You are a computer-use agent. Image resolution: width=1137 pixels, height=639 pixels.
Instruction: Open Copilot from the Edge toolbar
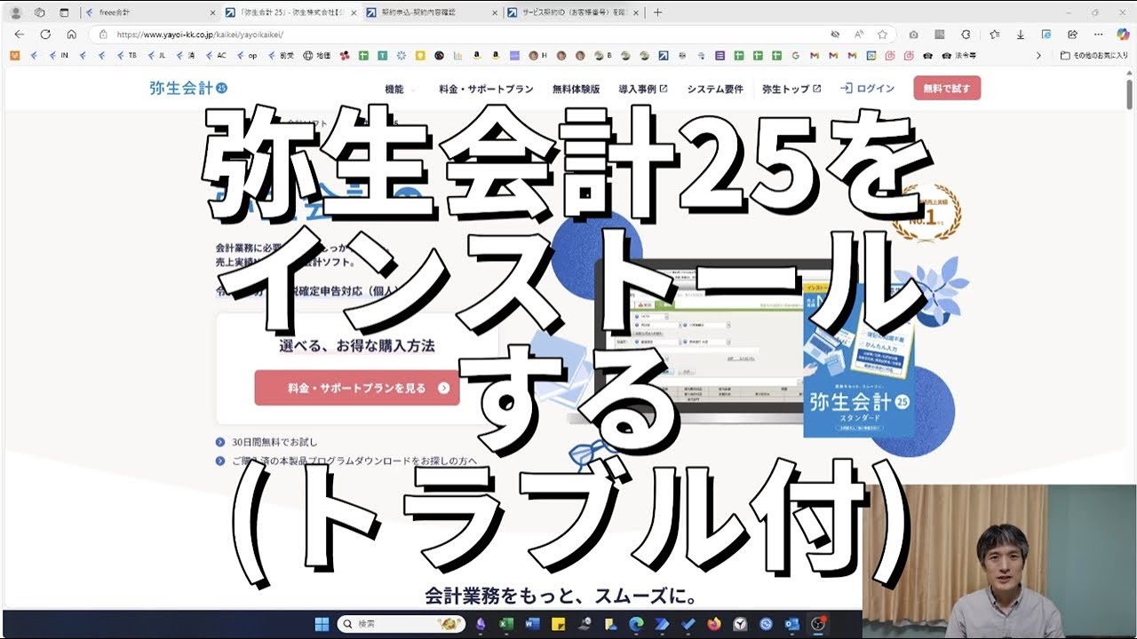[x=1122, y=35]
